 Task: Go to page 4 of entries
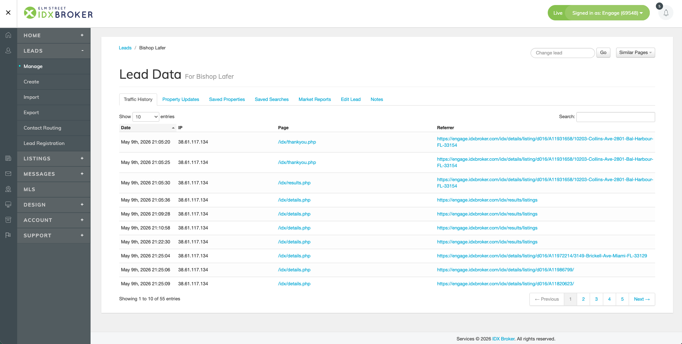609,299
